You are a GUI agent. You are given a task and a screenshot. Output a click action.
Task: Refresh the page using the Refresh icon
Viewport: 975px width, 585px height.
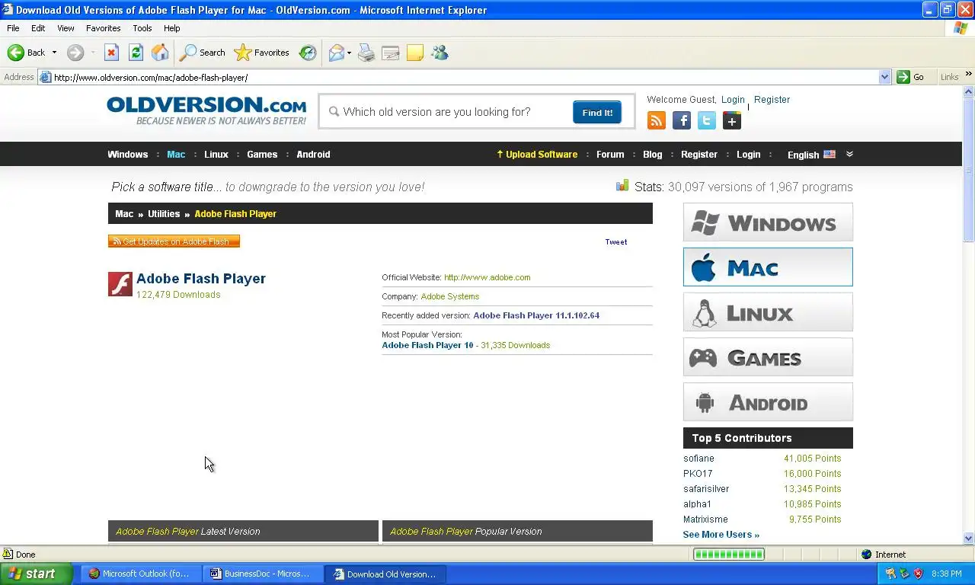tap(136, 53)
